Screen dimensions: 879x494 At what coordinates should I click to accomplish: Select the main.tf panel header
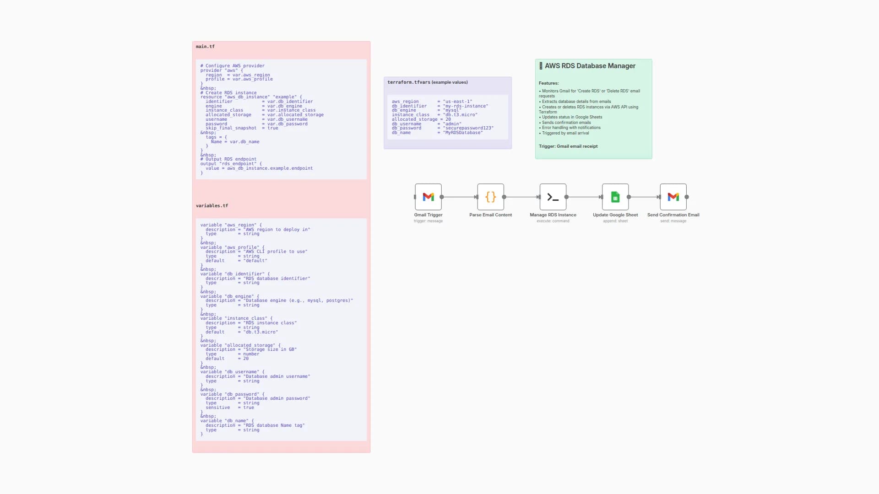[x=205, y=46]
